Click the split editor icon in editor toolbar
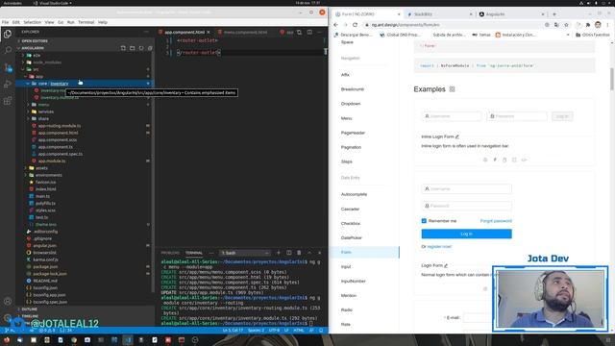 pos(309,32)
